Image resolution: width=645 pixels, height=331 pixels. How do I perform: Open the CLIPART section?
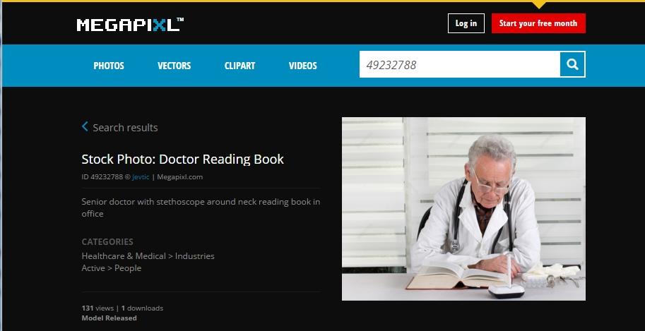(239, 66)
